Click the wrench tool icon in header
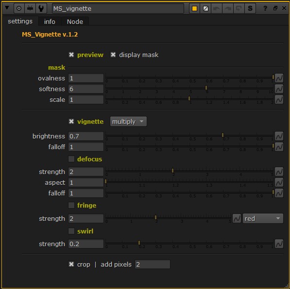This screenshot has width=290, height=289. point(41,8)
